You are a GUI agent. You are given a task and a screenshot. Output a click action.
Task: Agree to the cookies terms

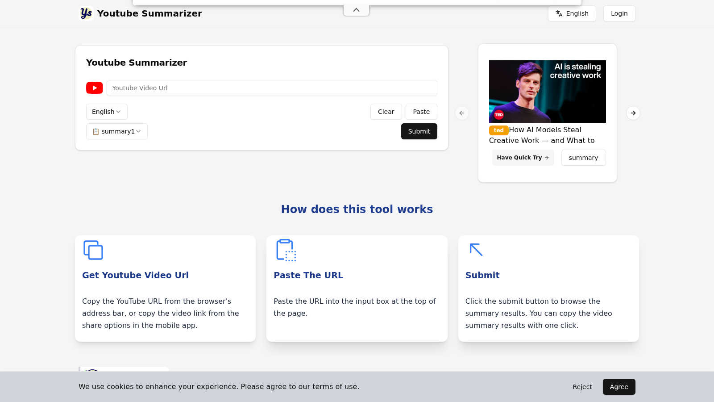point(619,387)
